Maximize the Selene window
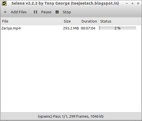The height and width of the screenshot is (121, 142). point(132,3)
